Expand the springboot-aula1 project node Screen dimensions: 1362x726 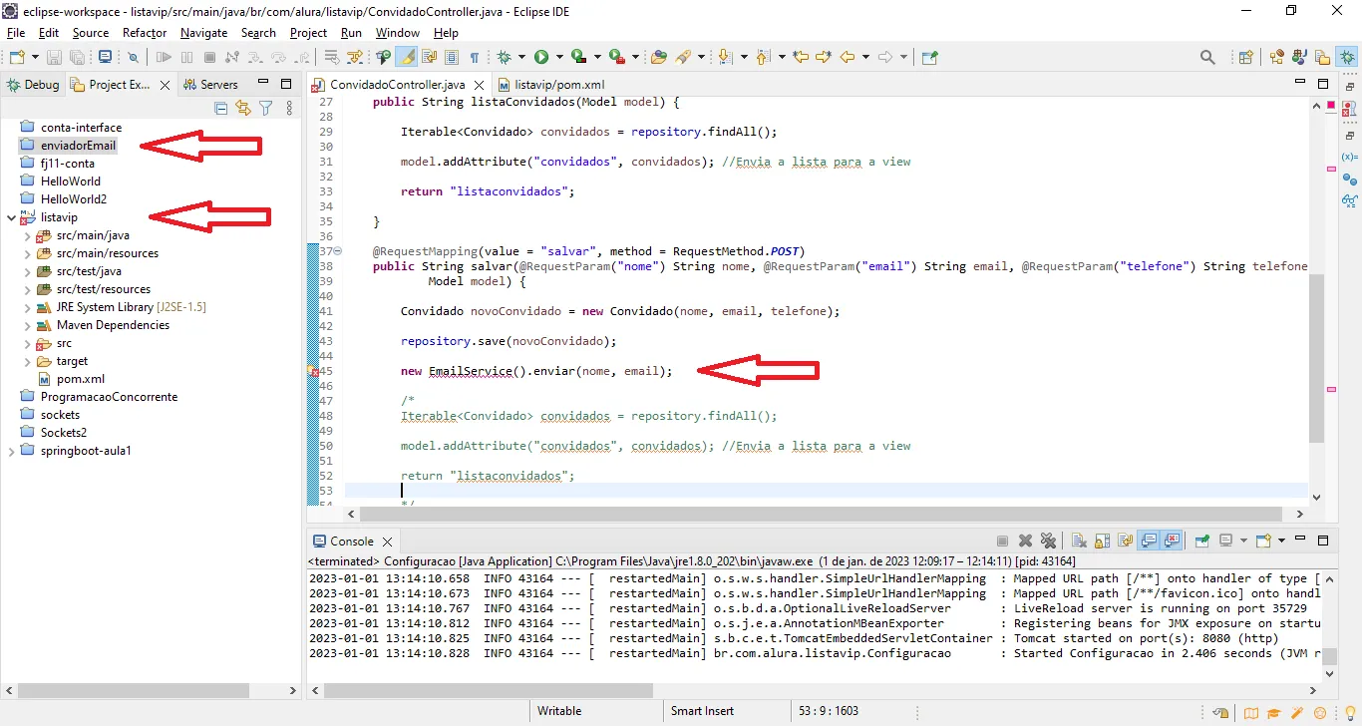[x=11, y=451]
